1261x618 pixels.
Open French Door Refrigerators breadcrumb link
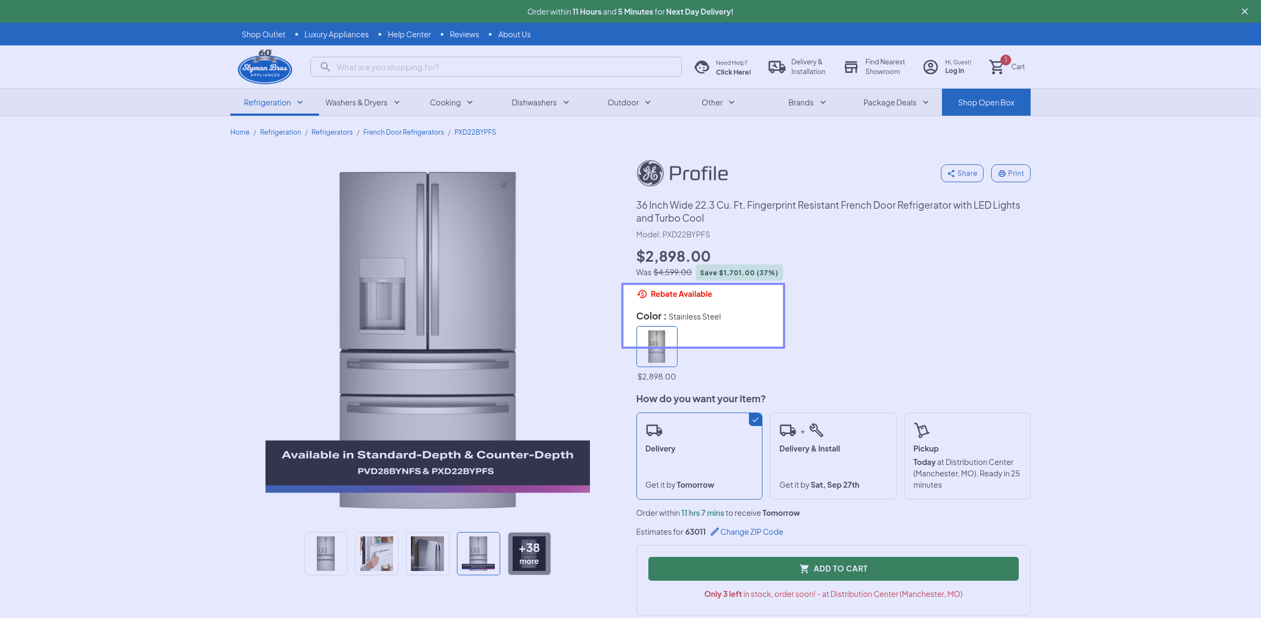pyautogui.click(x=403, y=132)
